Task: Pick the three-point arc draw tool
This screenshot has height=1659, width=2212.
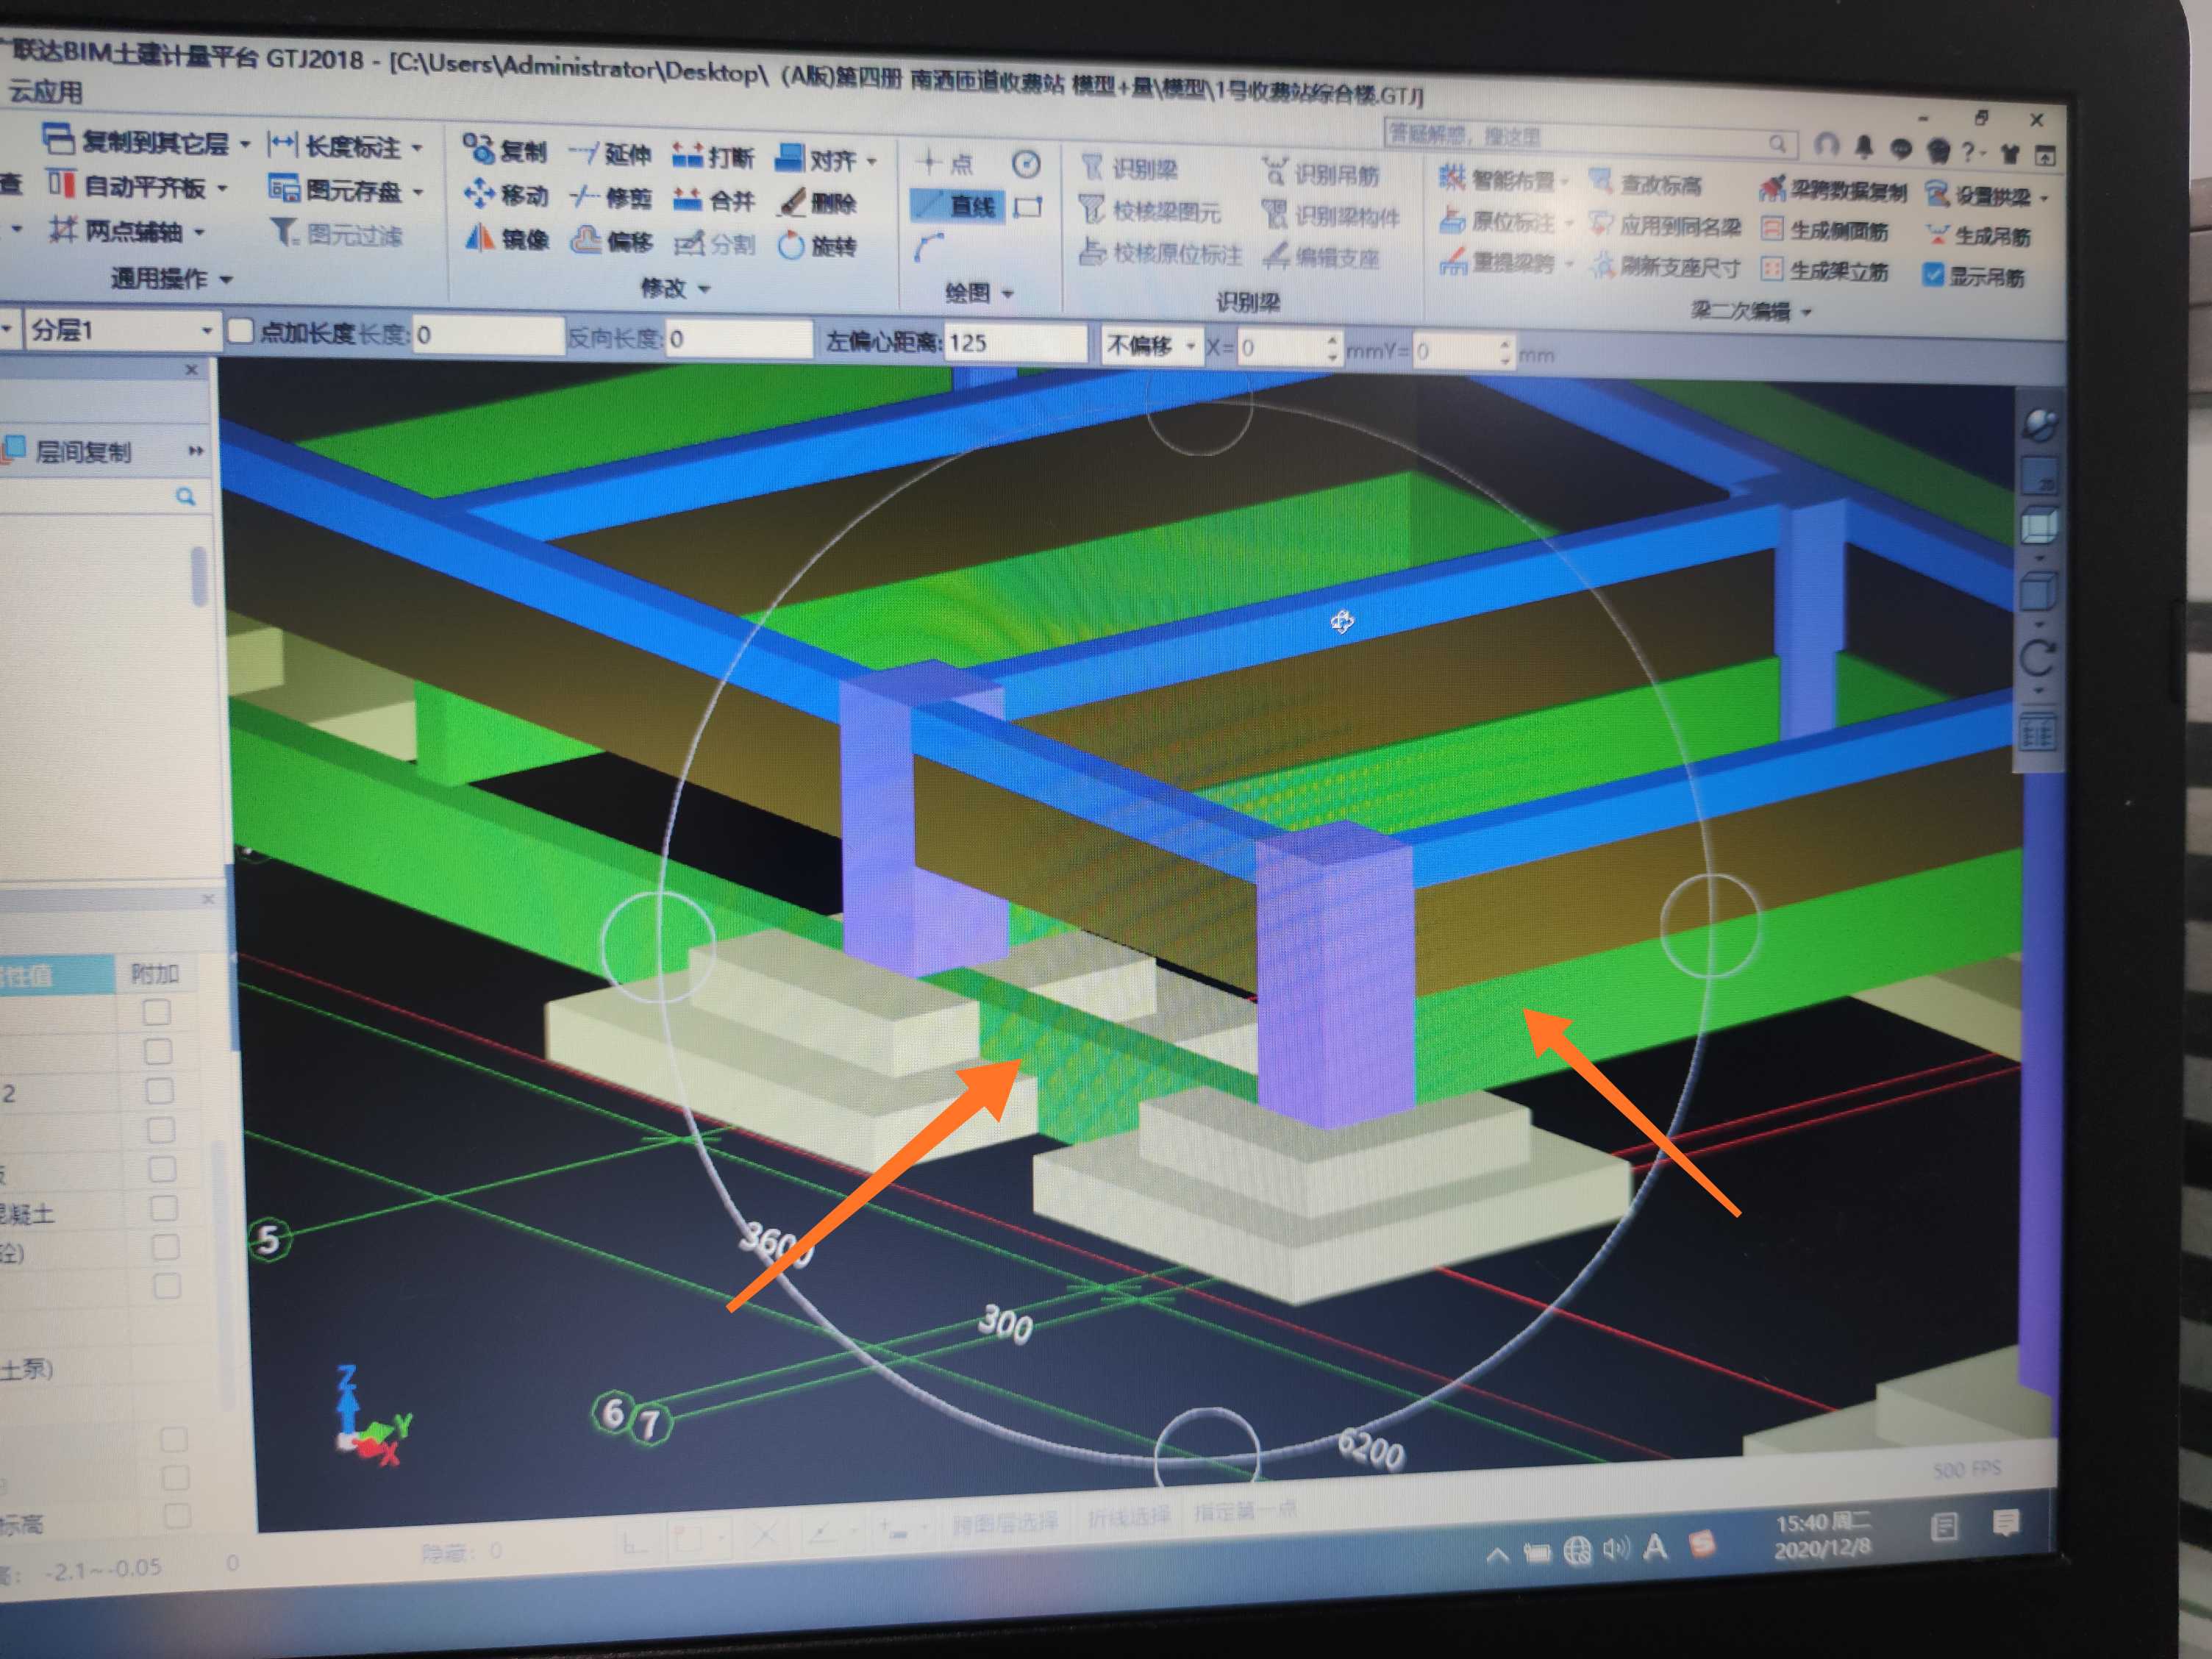Action: coord(929,248)
